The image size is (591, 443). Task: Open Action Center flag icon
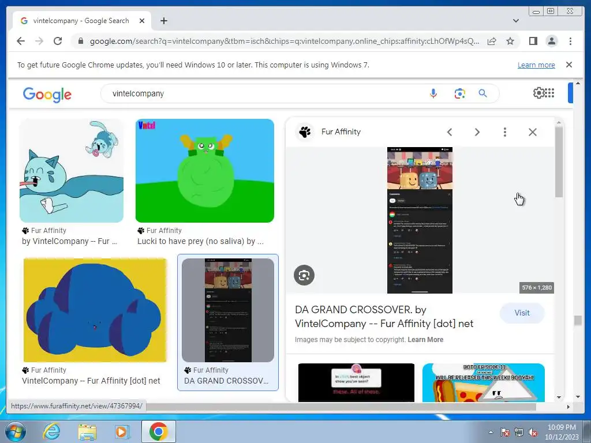tap(505, 432)
